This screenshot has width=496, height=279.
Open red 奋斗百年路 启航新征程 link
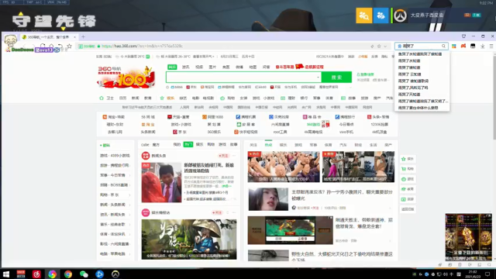[299, 67]
